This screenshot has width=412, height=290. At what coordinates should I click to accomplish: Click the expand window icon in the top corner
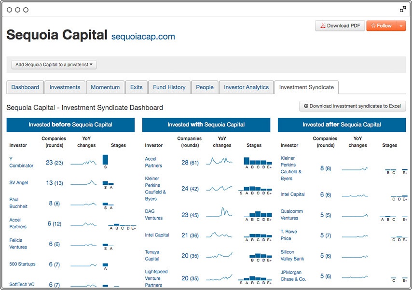pos(402,10)
